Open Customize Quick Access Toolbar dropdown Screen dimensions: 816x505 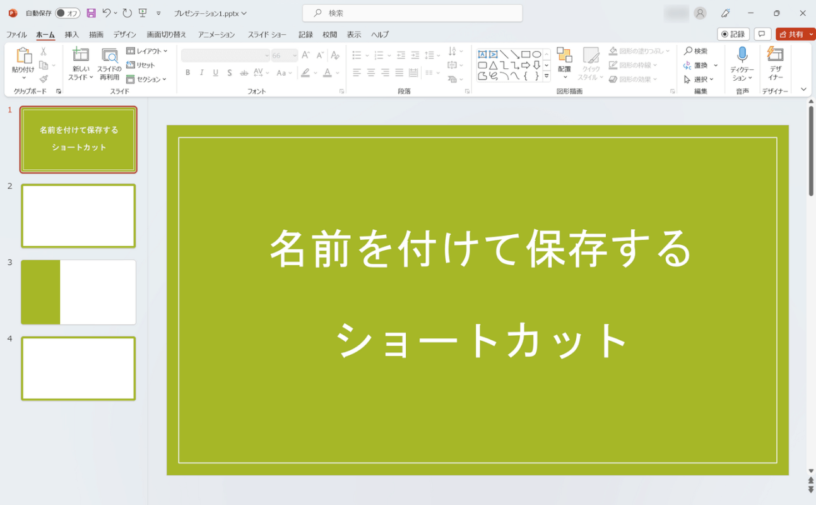(158, 13)
